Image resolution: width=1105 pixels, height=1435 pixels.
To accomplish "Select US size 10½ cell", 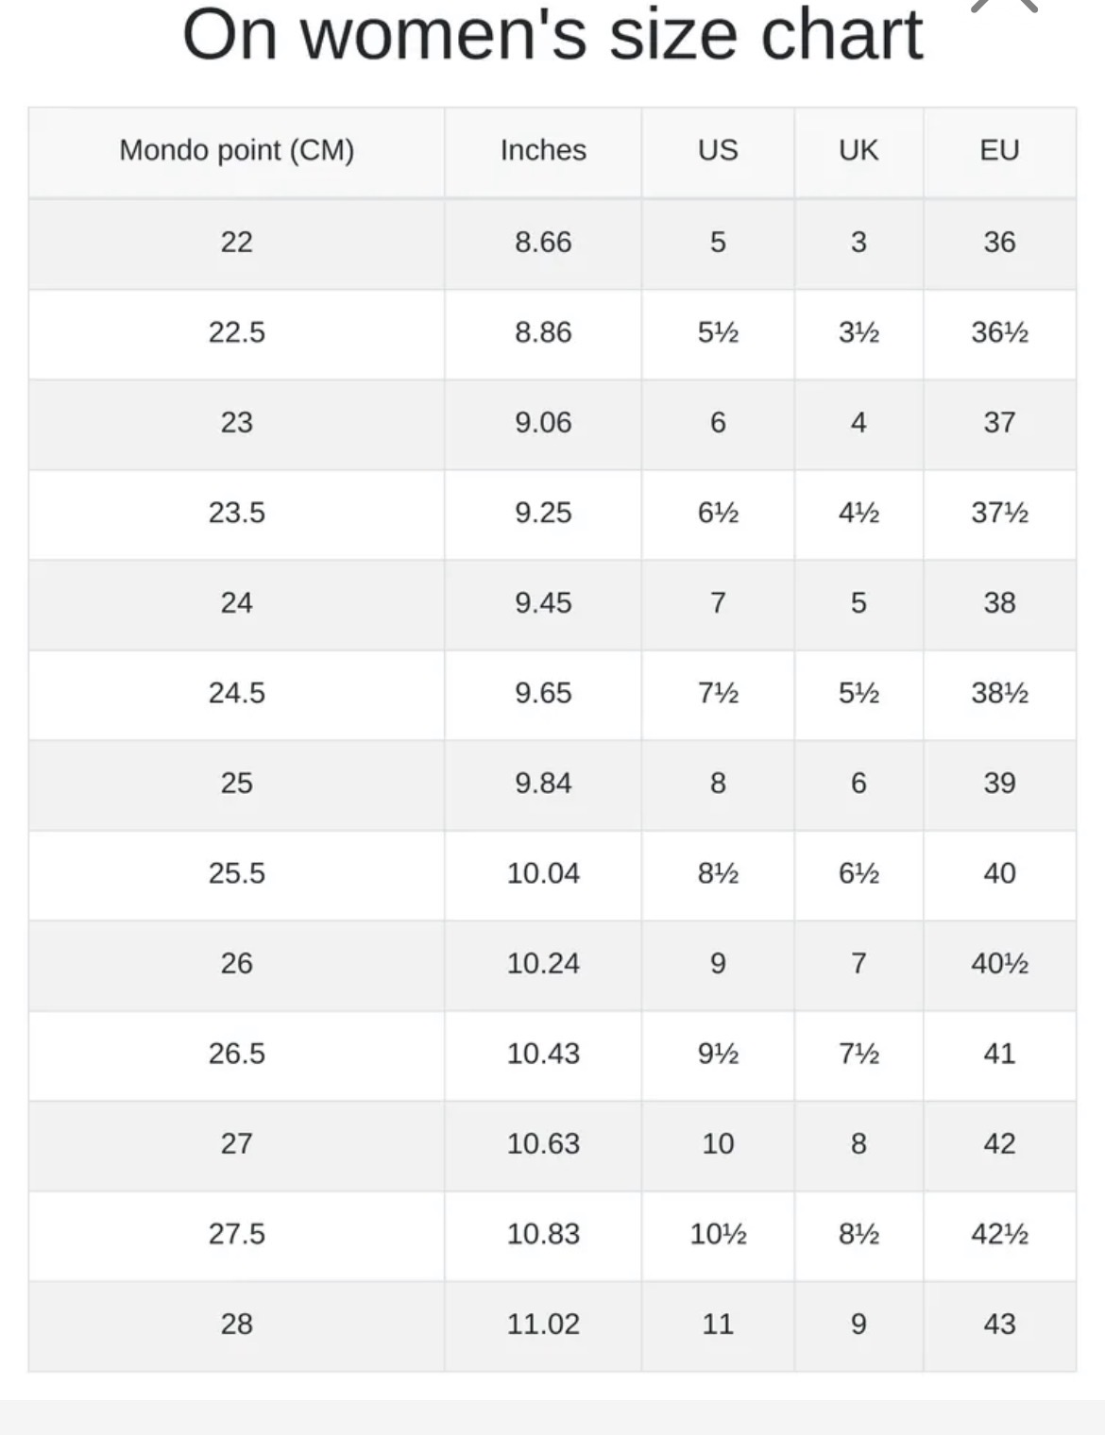I will (718, 1234).
